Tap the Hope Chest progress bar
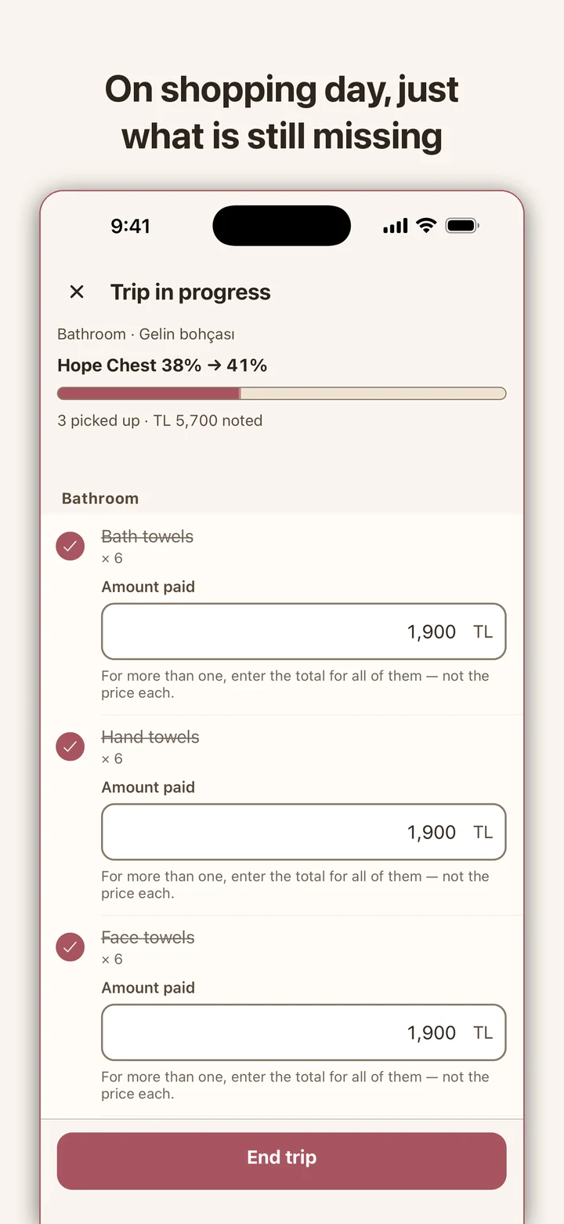Screen dimensions: 564x1224 click(282, 393)
